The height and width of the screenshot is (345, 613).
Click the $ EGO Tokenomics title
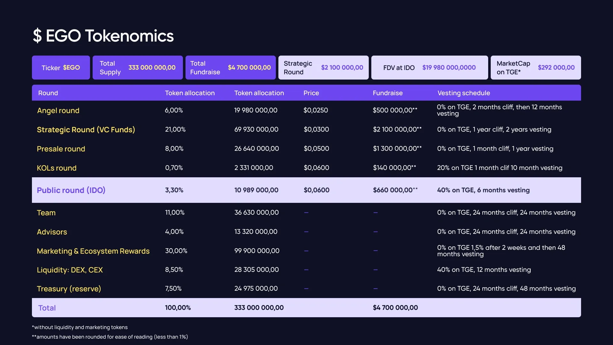point(103,36)
